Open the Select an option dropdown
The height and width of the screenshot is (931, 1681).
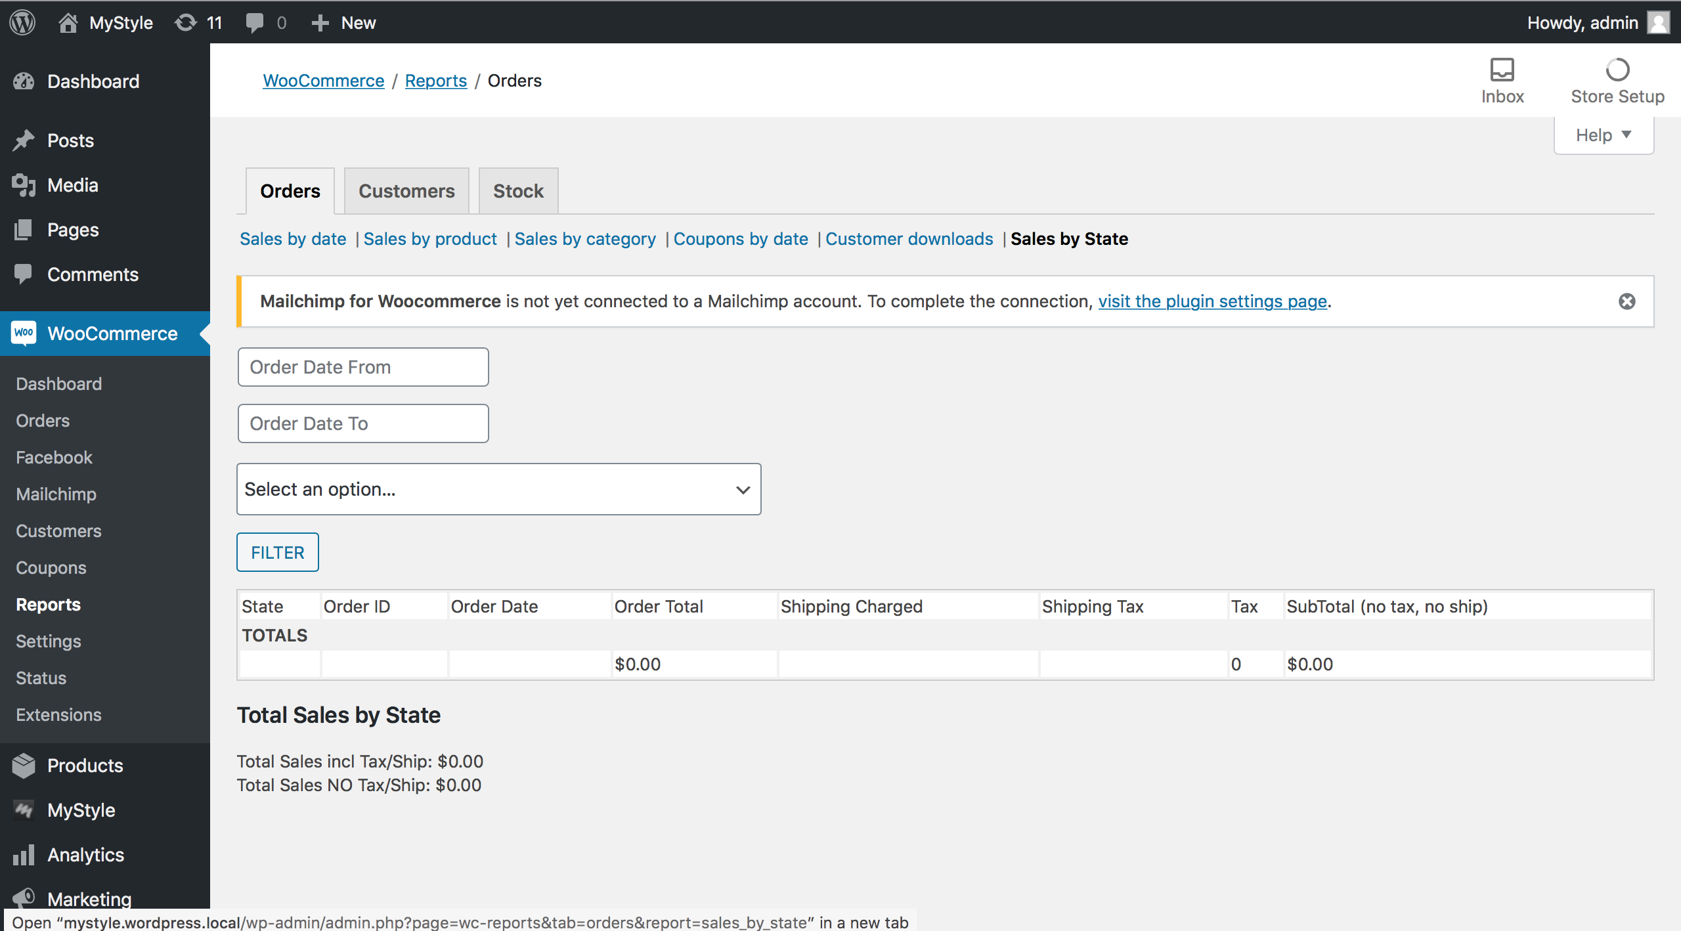pos(498,489)
